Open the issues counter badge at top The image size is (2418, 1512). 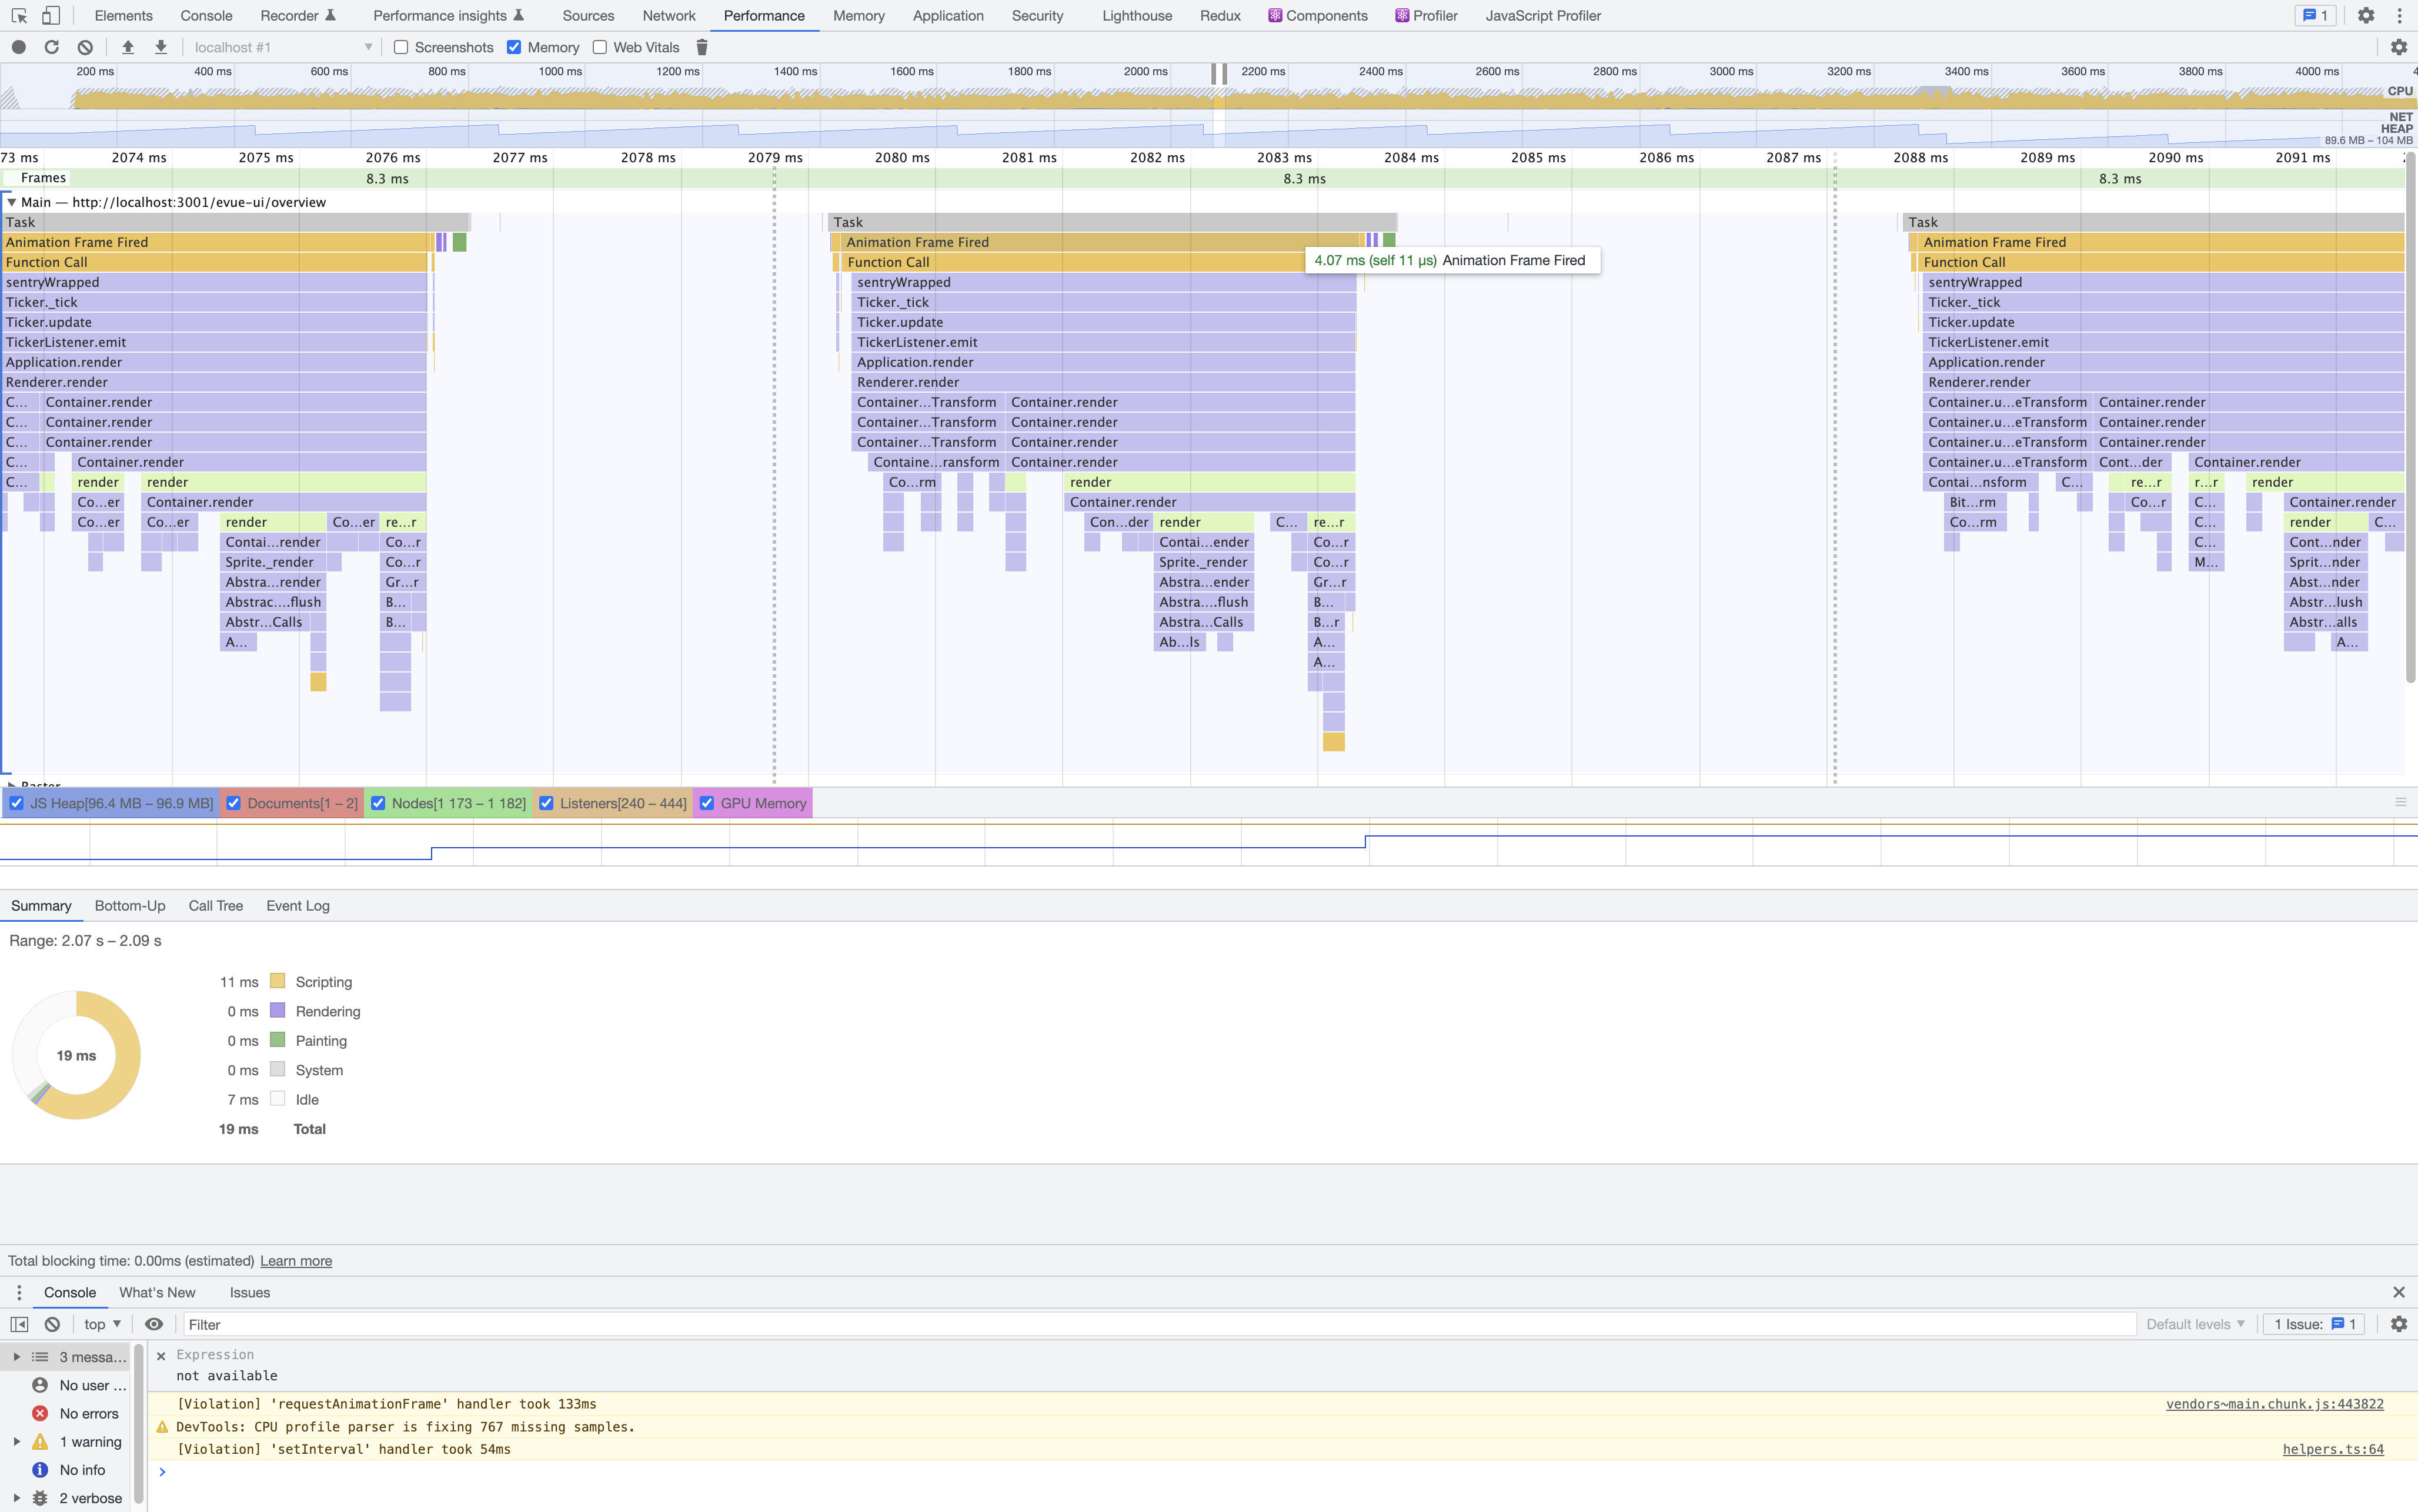click(2315, 16)
